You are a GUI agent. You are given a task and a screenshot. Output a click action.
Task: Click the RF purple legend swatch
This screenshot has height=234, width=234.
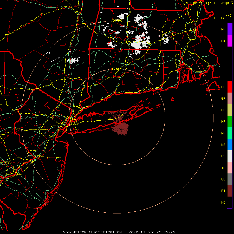pyautogui.click(x=230, y=29)
